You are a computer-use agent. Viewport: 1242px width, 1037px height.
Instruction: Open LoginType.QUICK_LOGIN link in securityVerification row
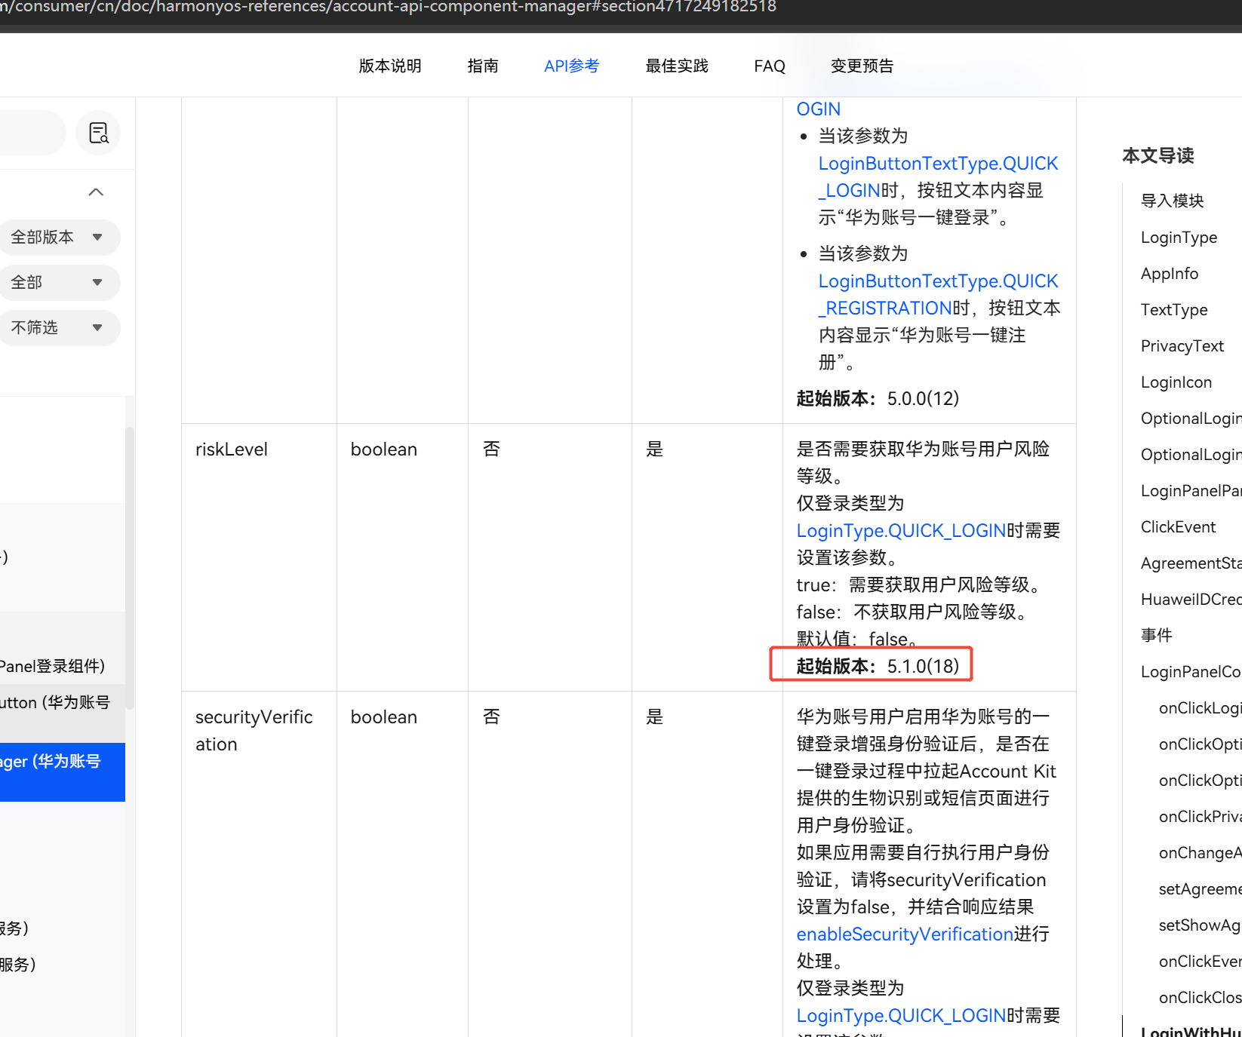pyautogui.click(x=901, y=1016)
